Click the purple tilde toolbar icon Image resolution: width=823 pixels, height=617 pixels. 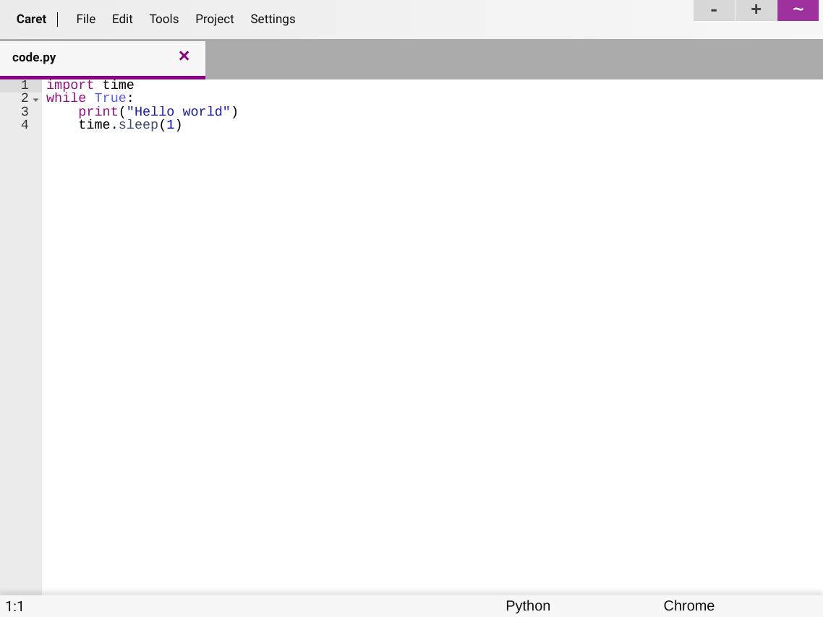point(798,11)
